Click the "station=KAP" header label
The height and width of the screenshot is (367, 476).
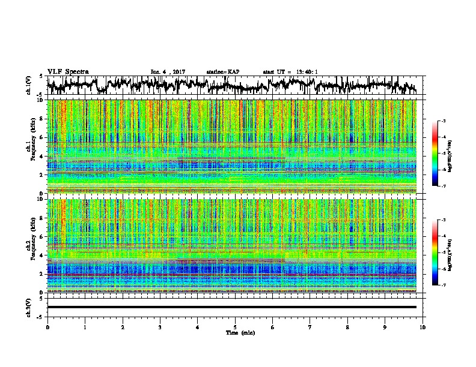223,72
